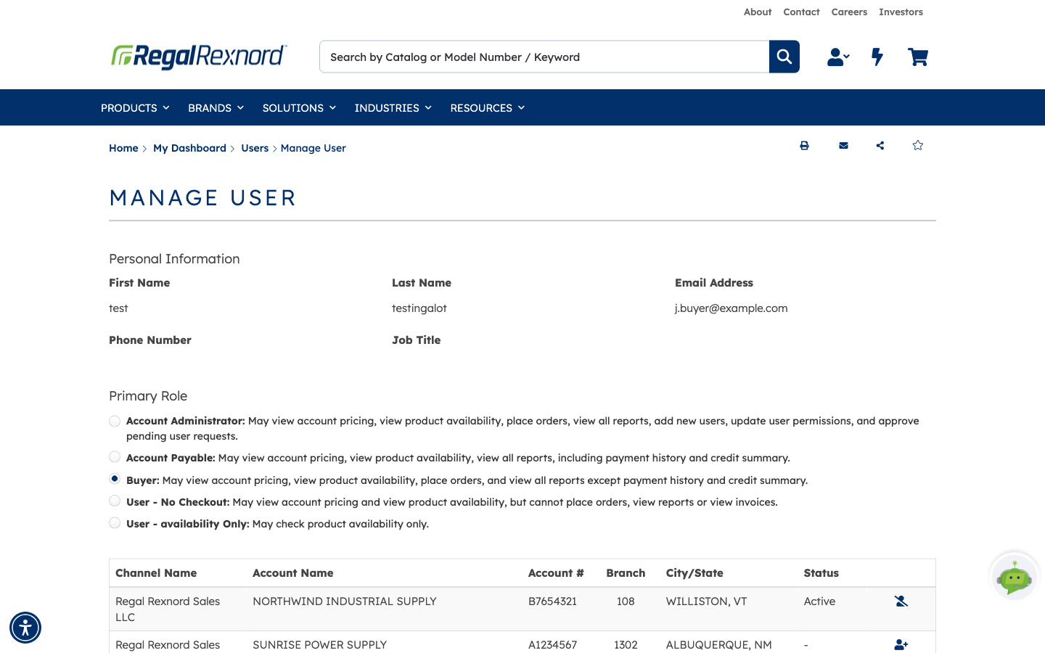1045x653 pixels.
Task: Expand the Industries menu
Action: coord(393,108)
